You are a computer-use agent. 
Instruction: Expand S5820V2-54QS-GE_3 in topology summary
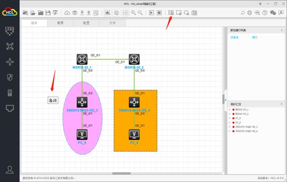pos(229,127)
